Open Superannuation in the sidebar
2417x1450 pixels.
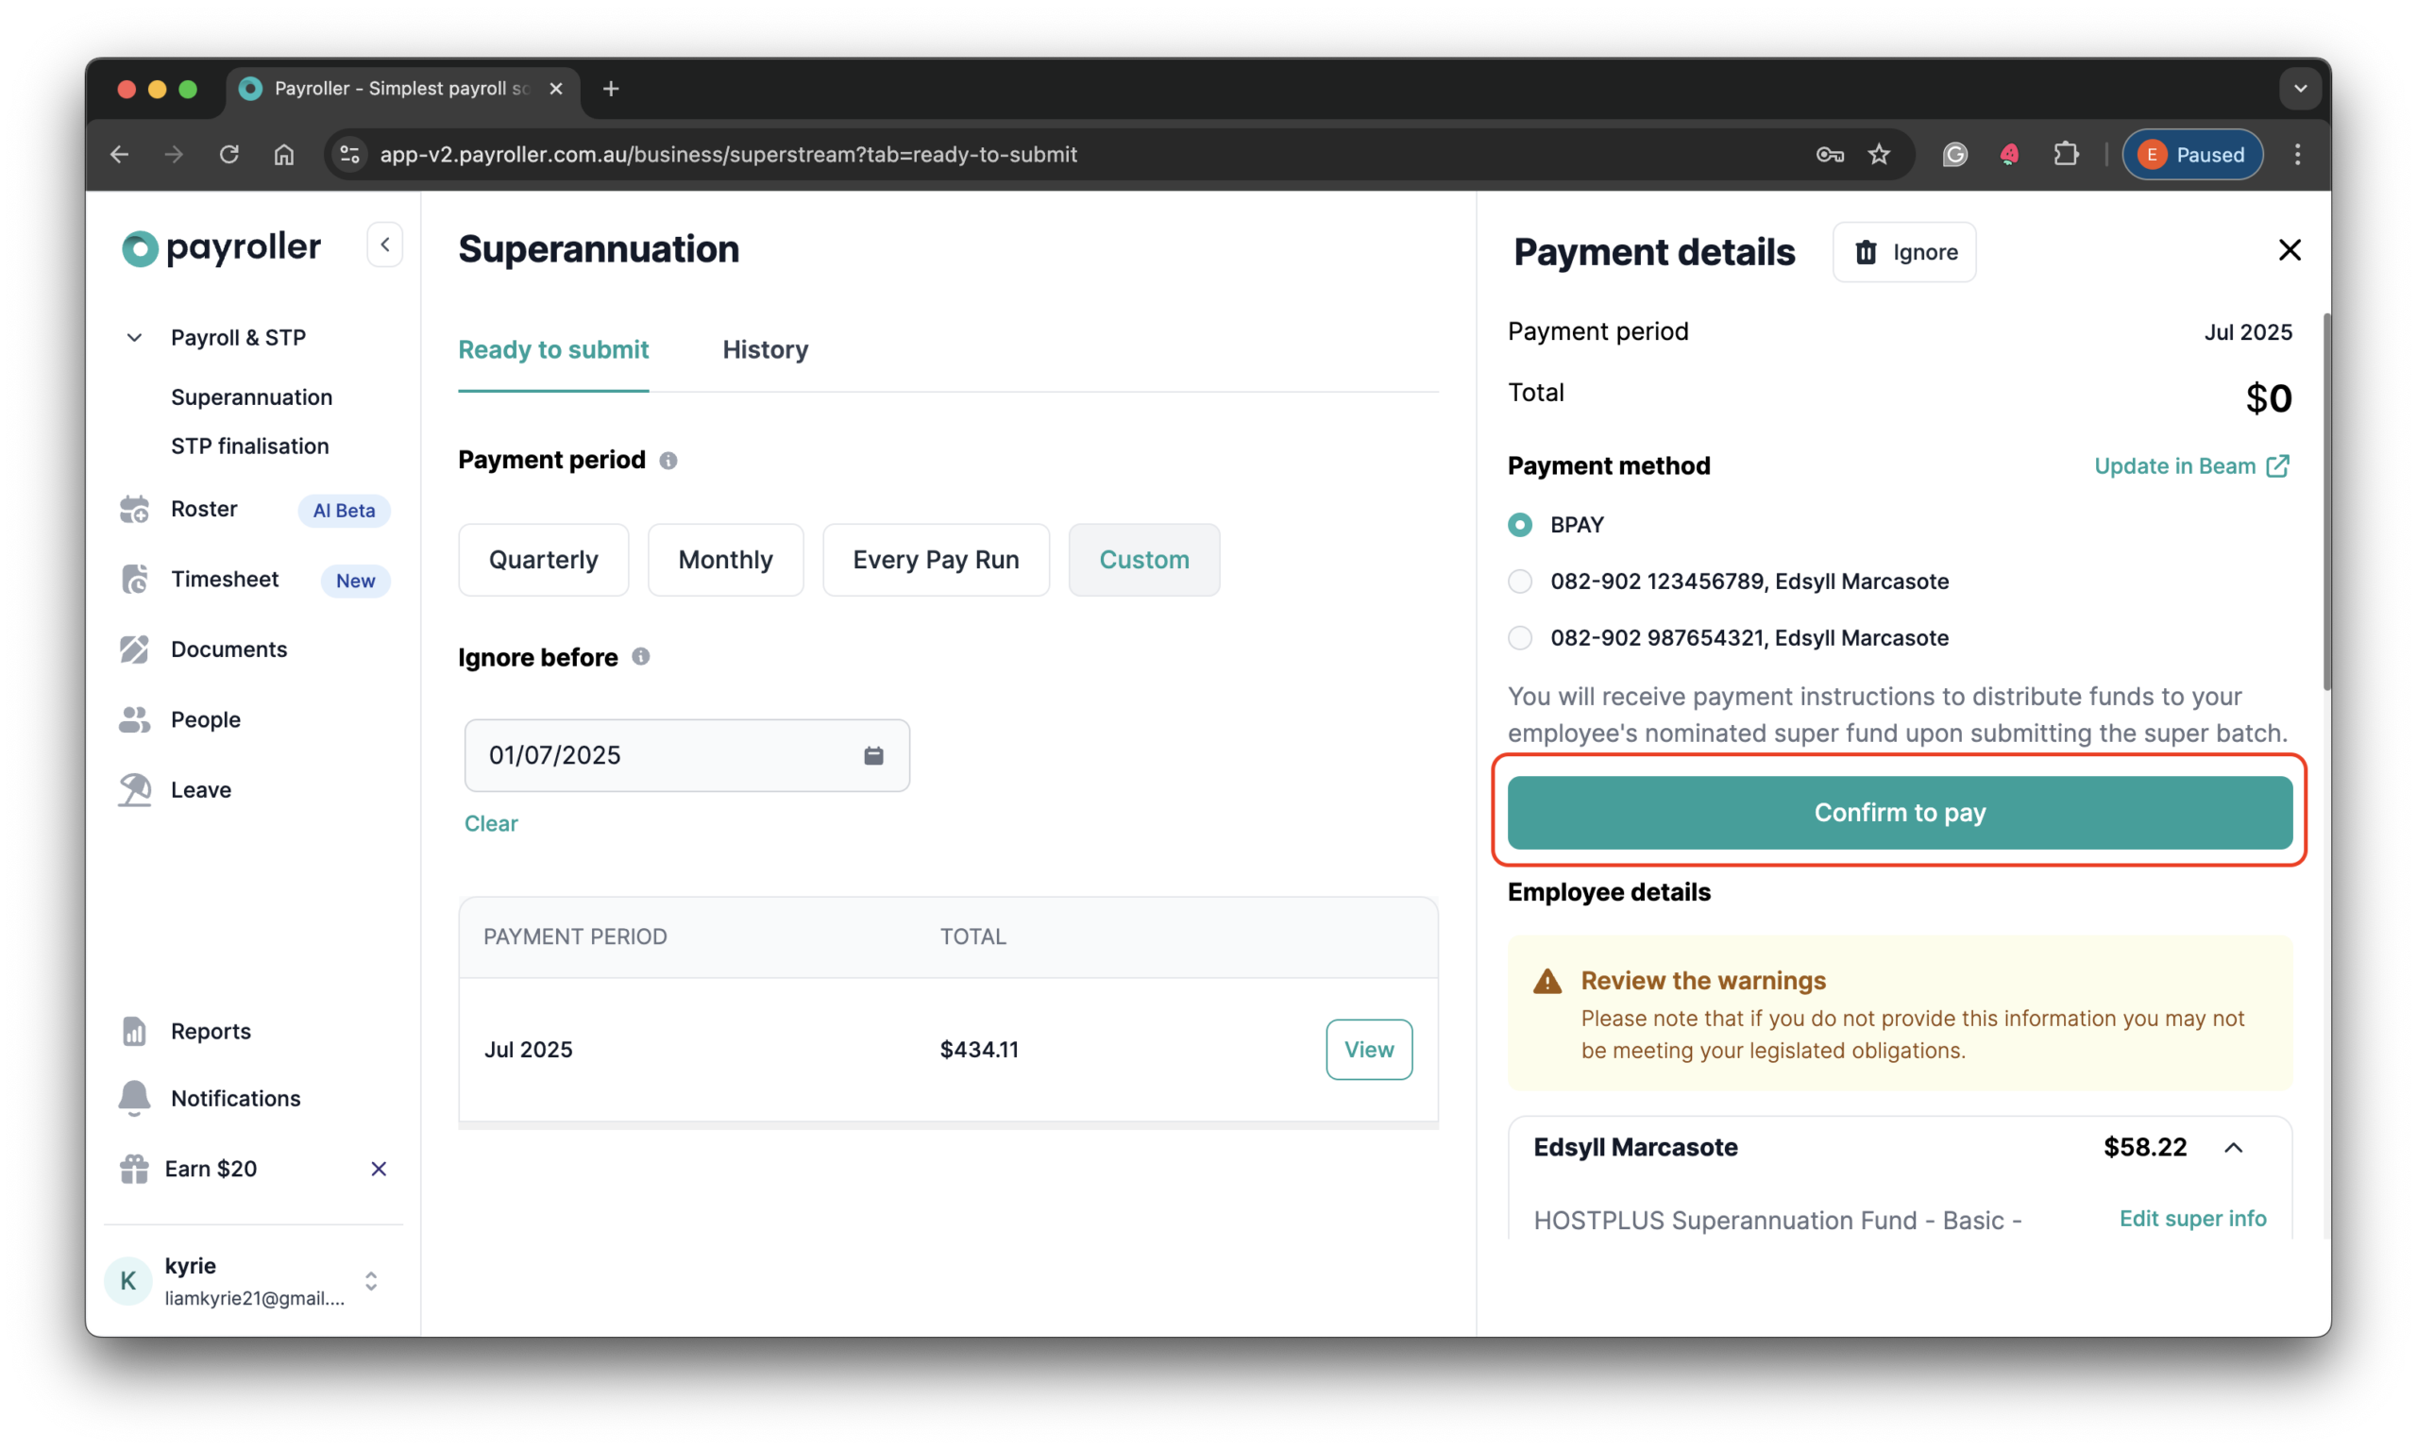[x=251, y=396]
